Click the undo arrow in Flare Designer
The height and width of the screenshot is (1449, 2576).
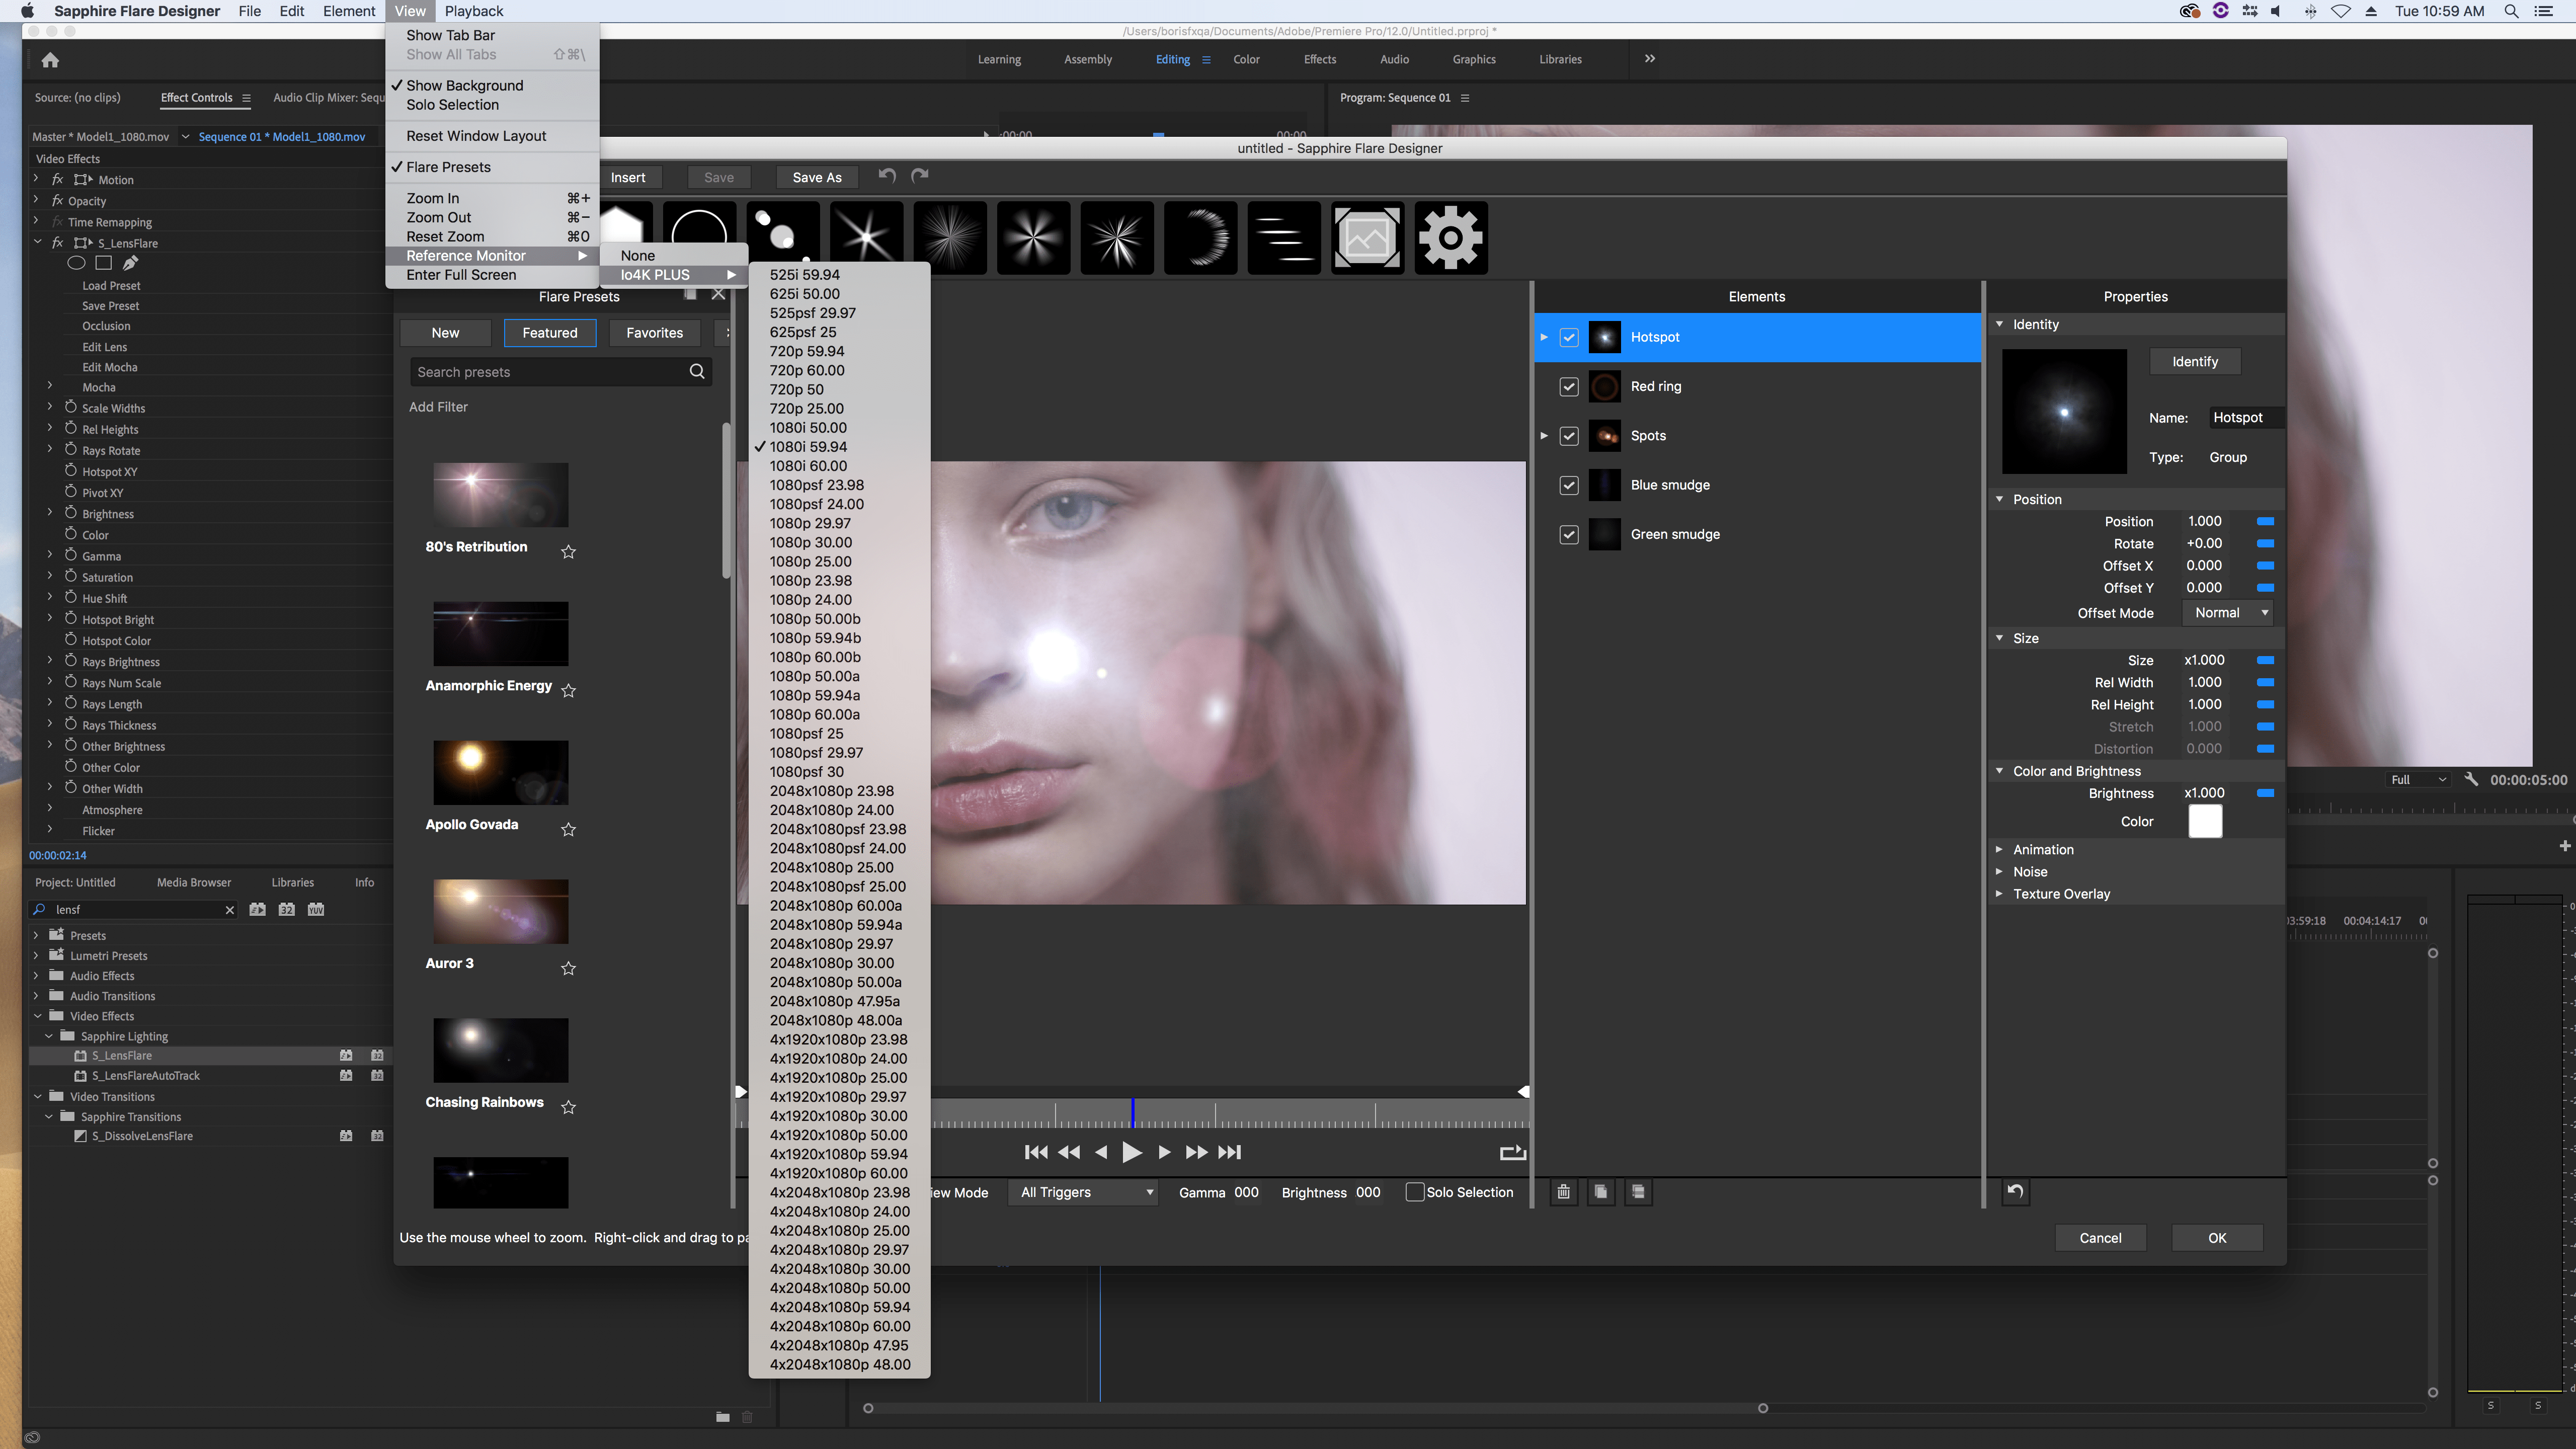click(x=887, y=176)
